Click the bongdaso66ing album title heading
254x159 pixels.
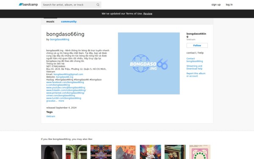coord(65,34)
